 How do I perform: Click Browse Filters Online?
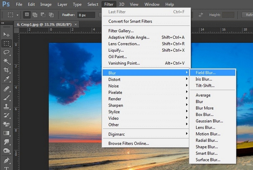[x=146, y=143]
